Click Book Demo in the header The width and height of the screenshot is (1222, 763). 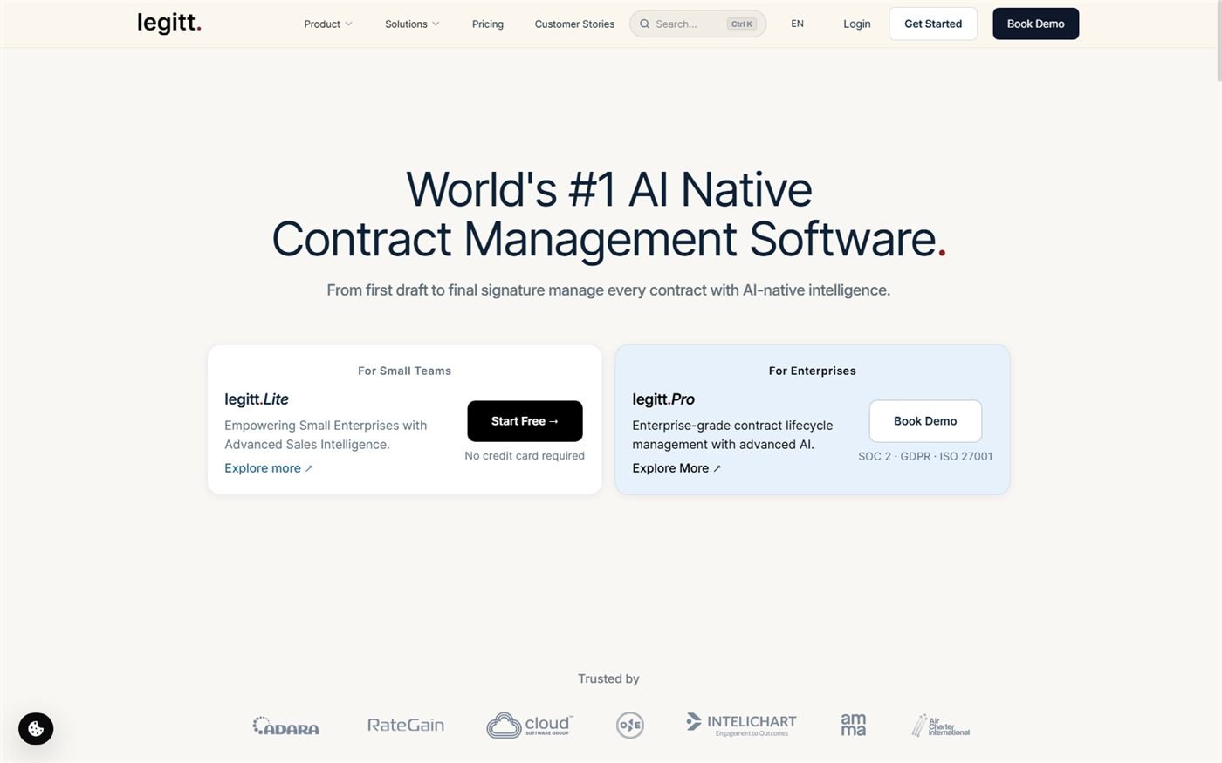[x=1036, y=24]
